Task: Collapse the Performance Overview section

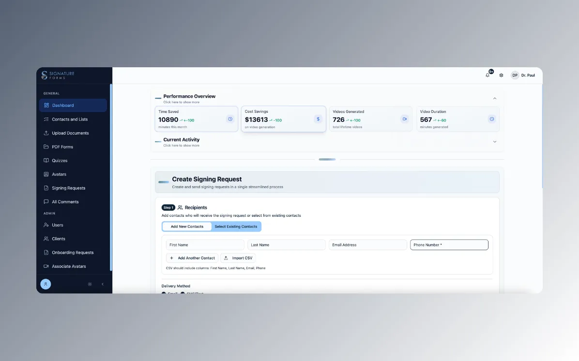Action: point(495,98)
